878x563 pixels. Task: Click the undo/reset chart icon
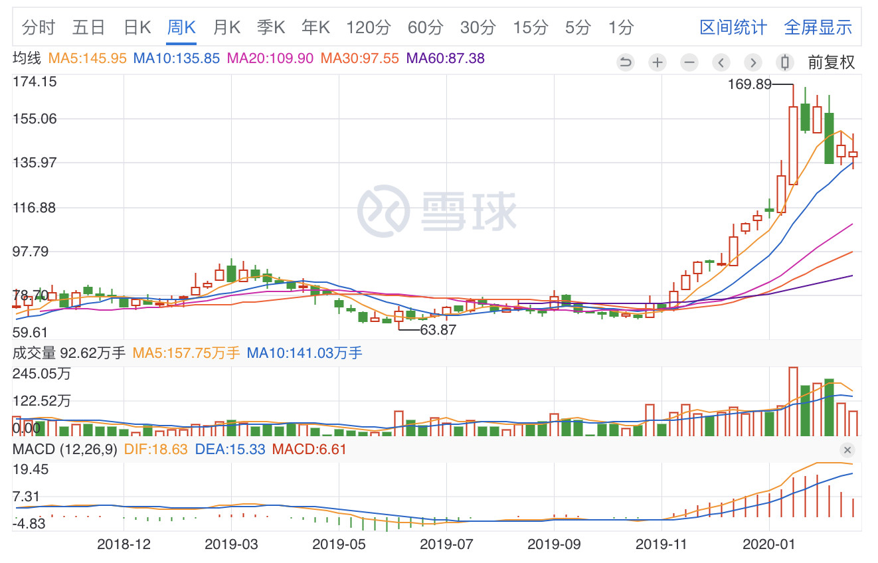(625, 62)
